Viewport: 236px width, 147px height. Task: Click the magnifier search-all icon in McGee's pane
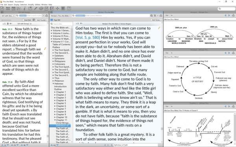click(151, 16)
